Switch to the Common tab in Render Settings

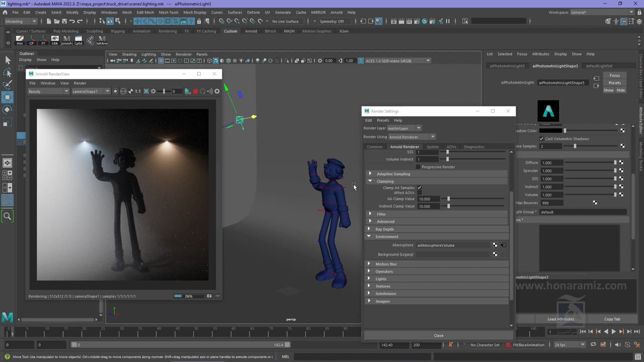point(374,147)
